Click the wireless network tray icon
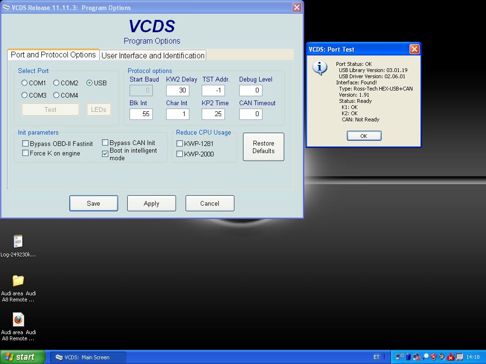Image resolution: width=486 pixels, height=364 pixels. (x=399, y=357)
